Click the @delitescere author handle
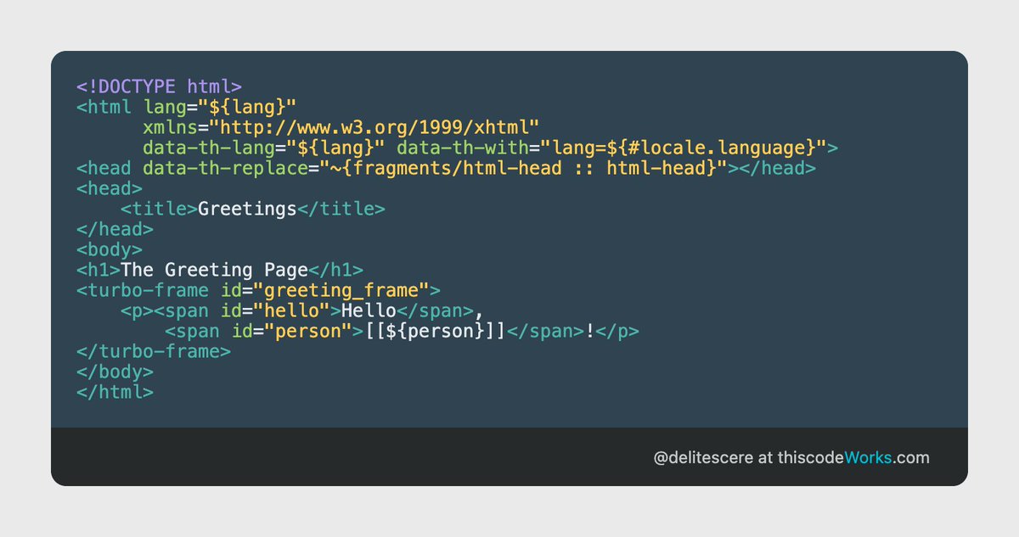 pos(703,457)
